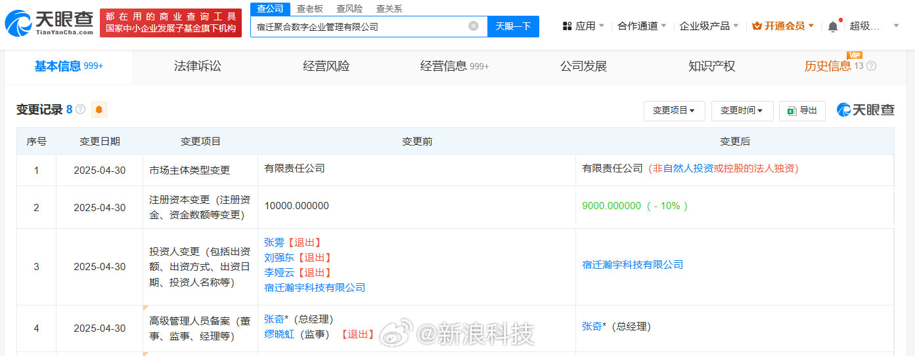915x356 pixels.
Task: Open 宿迁瀚宇科技有限公司 link in 变更后 column
Action: click(x=633, y=265)
